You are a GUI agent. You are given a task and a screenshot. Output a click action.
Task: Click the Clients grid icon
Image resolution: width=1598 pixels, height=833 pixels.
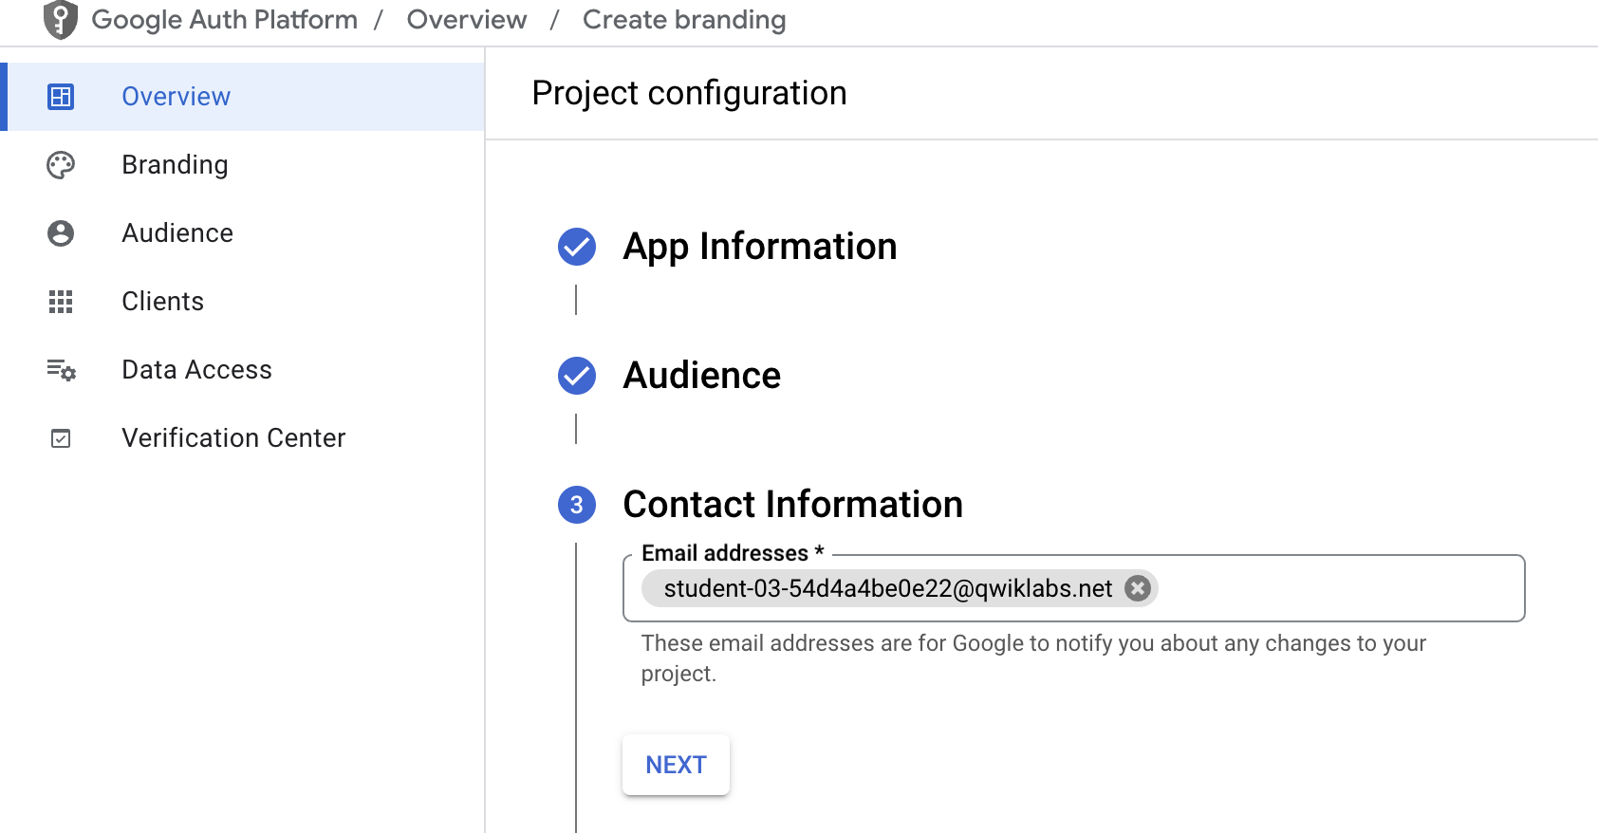61,302
